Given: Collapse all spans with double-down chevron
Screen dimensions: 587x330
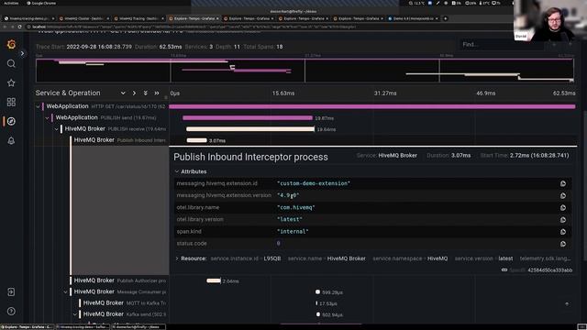Looking at the screenshot, I should [145, 93].
